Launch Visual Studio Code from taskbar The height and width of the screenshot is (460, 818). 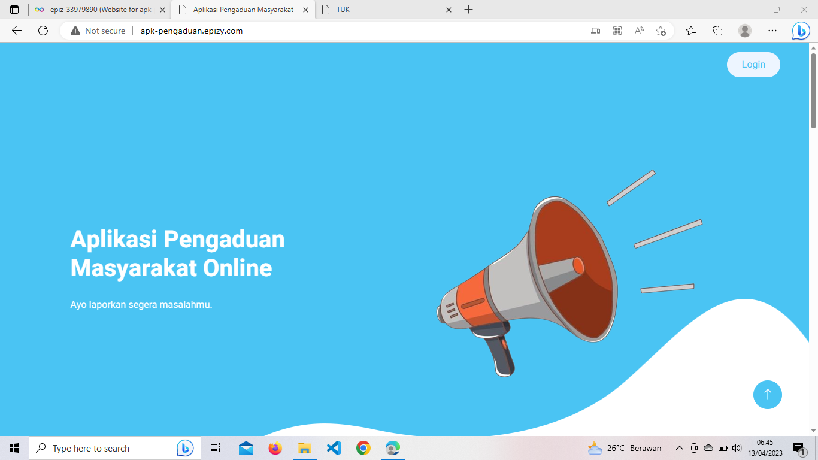pyautogui.click(x=334, y=448)
